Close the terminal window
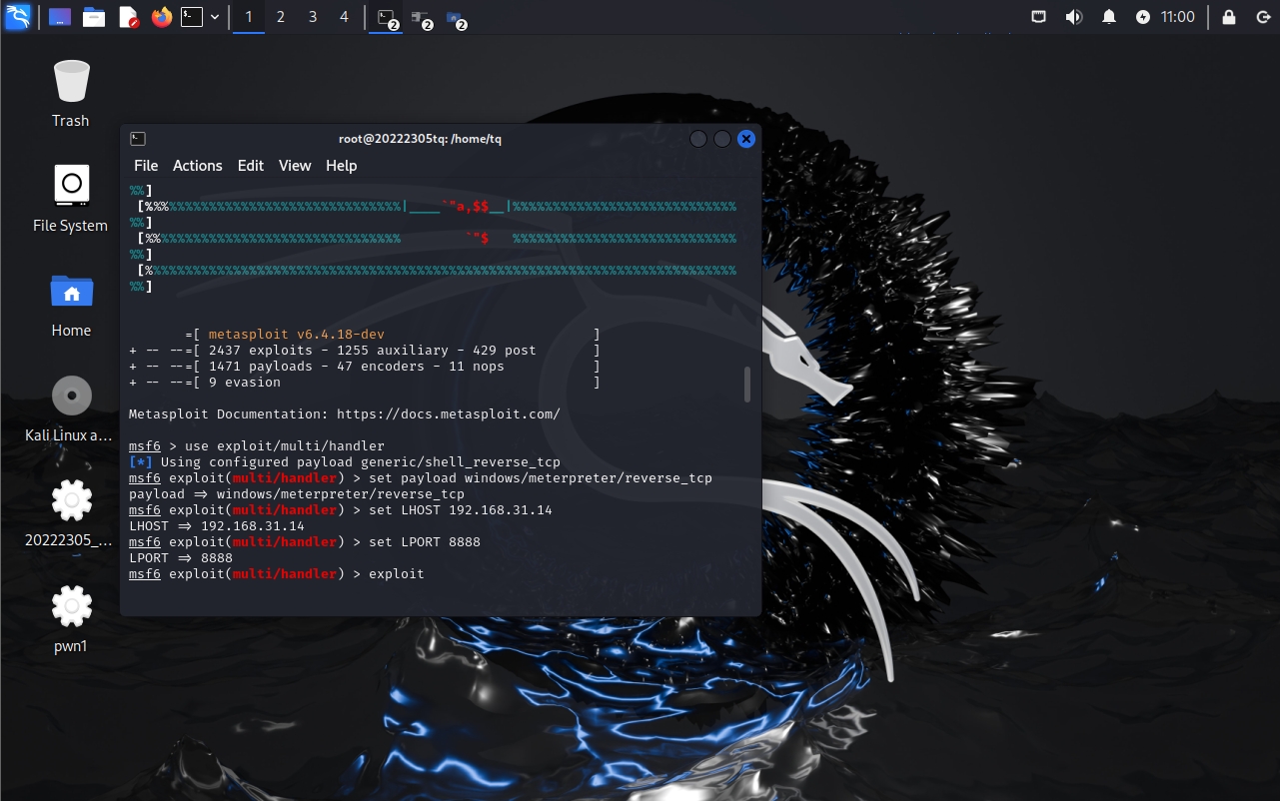This screenshot has width=1280, height=801. click(746, 139)
